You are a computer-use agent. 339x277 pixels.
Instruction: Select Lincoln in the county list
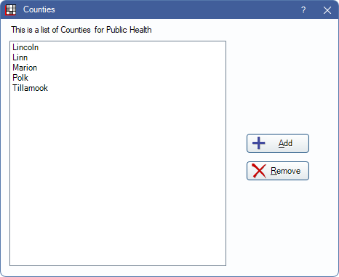coord(25,47)
